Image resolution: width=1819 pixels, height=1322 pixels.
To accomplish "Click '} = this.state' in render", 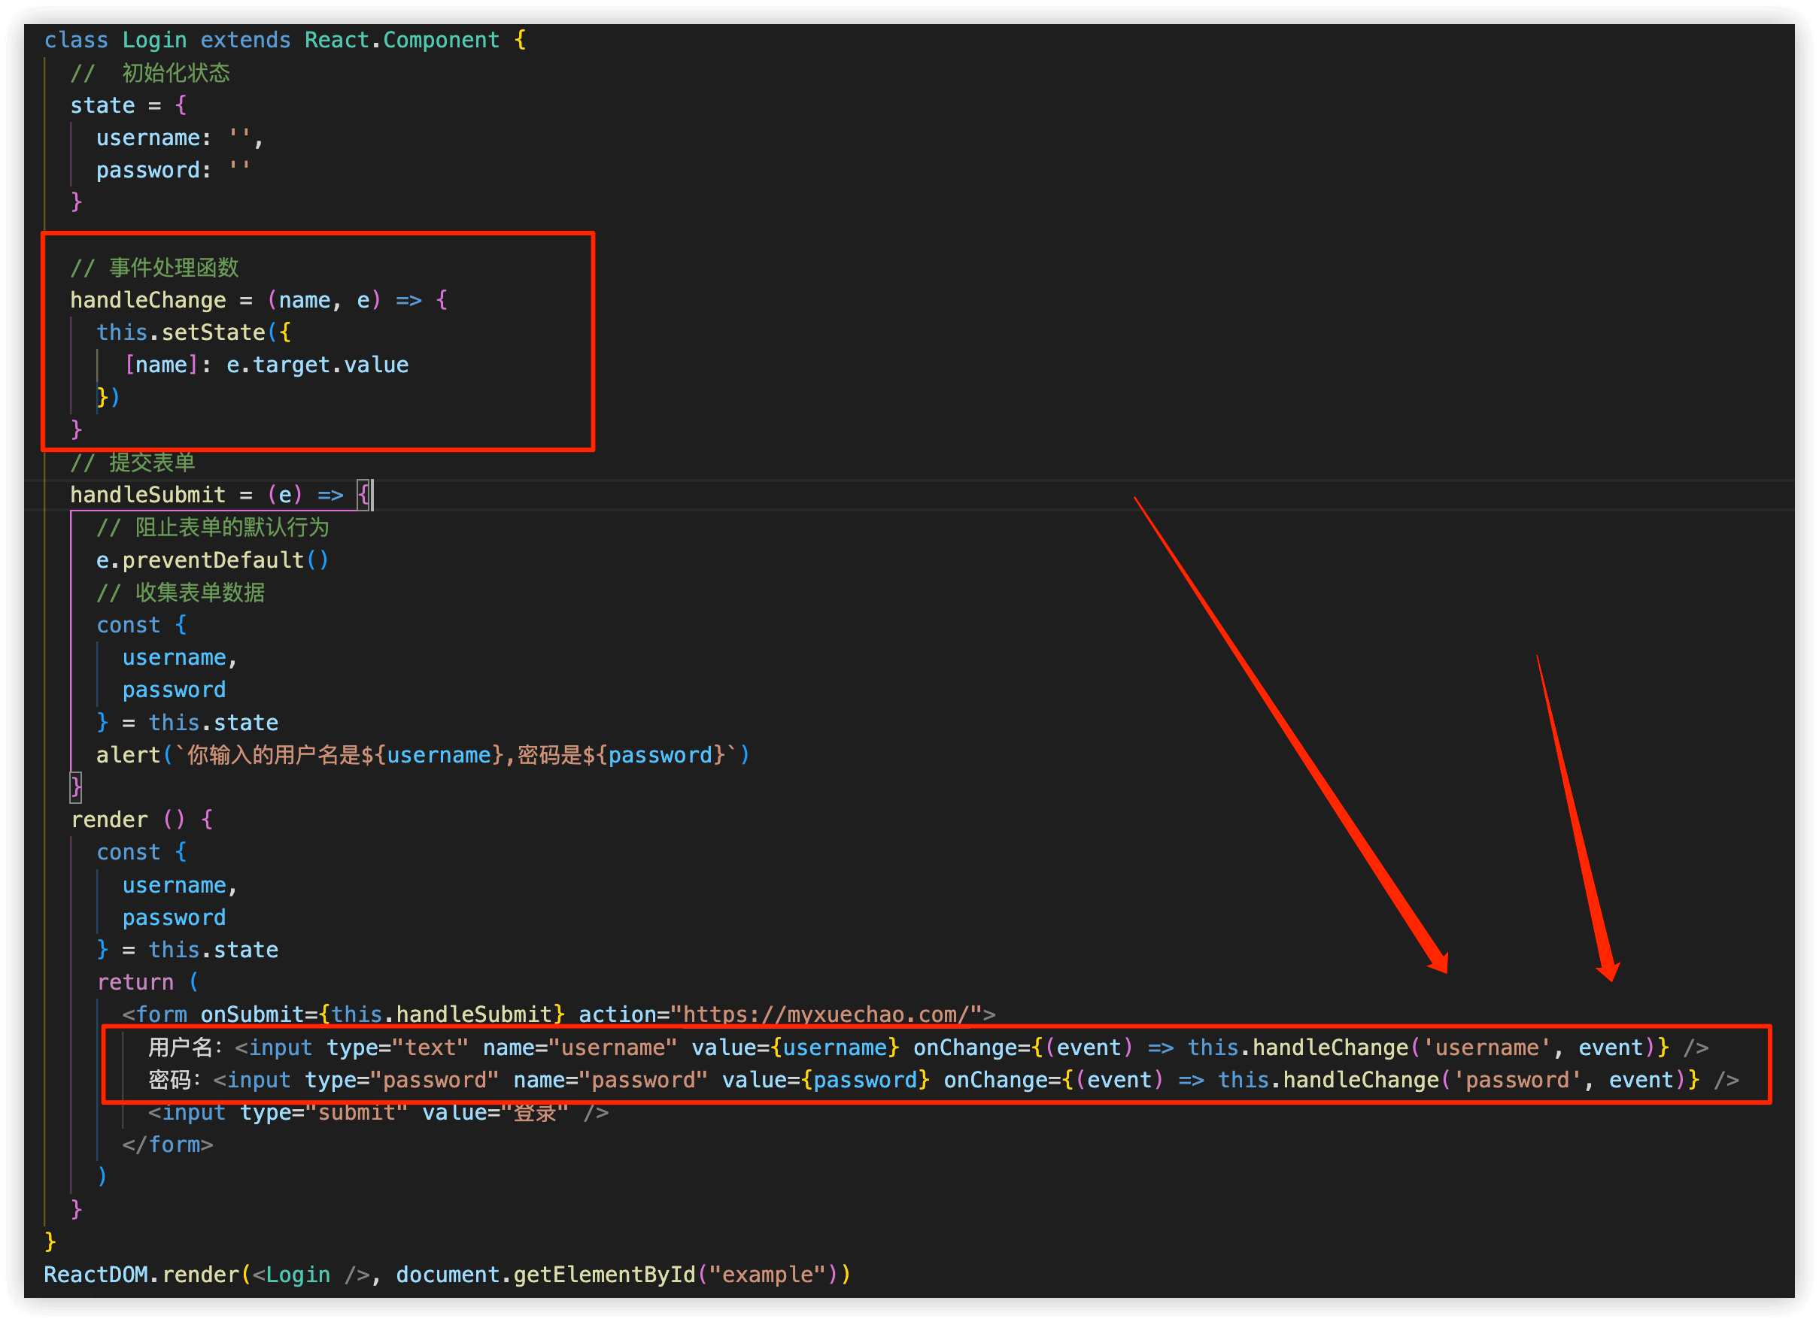I will tap(187, 949).
